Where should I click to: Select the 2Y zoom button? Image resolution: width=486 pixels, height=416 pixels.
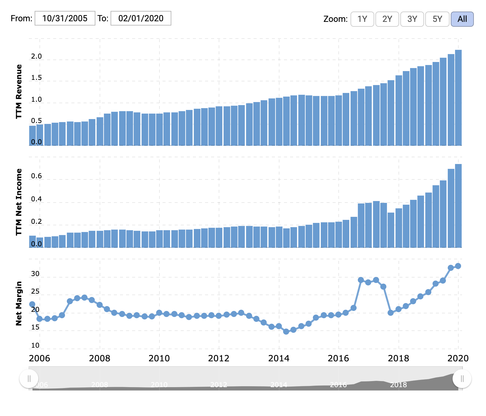[387, 19]
